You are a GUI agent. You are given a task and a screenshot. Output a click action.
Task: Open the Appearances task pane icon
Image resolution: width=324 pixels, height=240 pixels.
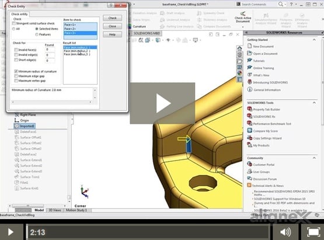click(239, 73)
